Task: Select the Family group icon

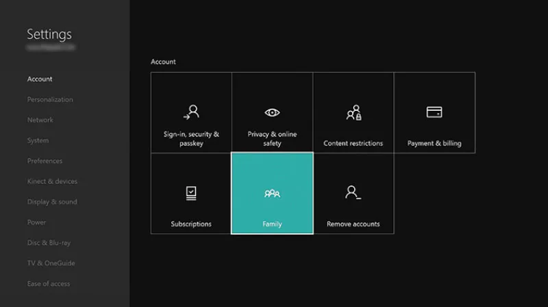Action: click(x=272, y=193)
